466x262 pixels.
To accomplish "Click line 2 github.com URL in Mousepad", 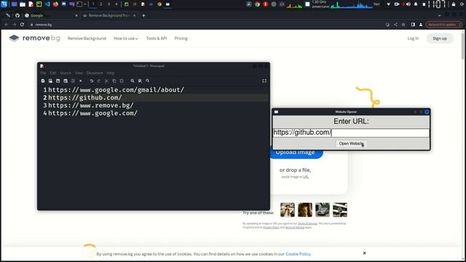I will pyautogui.click(x=85, y=98).
